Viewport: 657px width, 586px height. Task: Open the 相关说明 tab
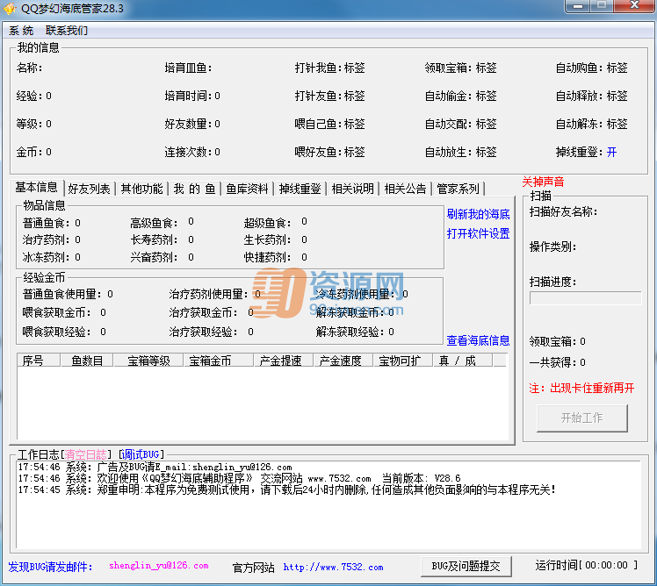353,189
